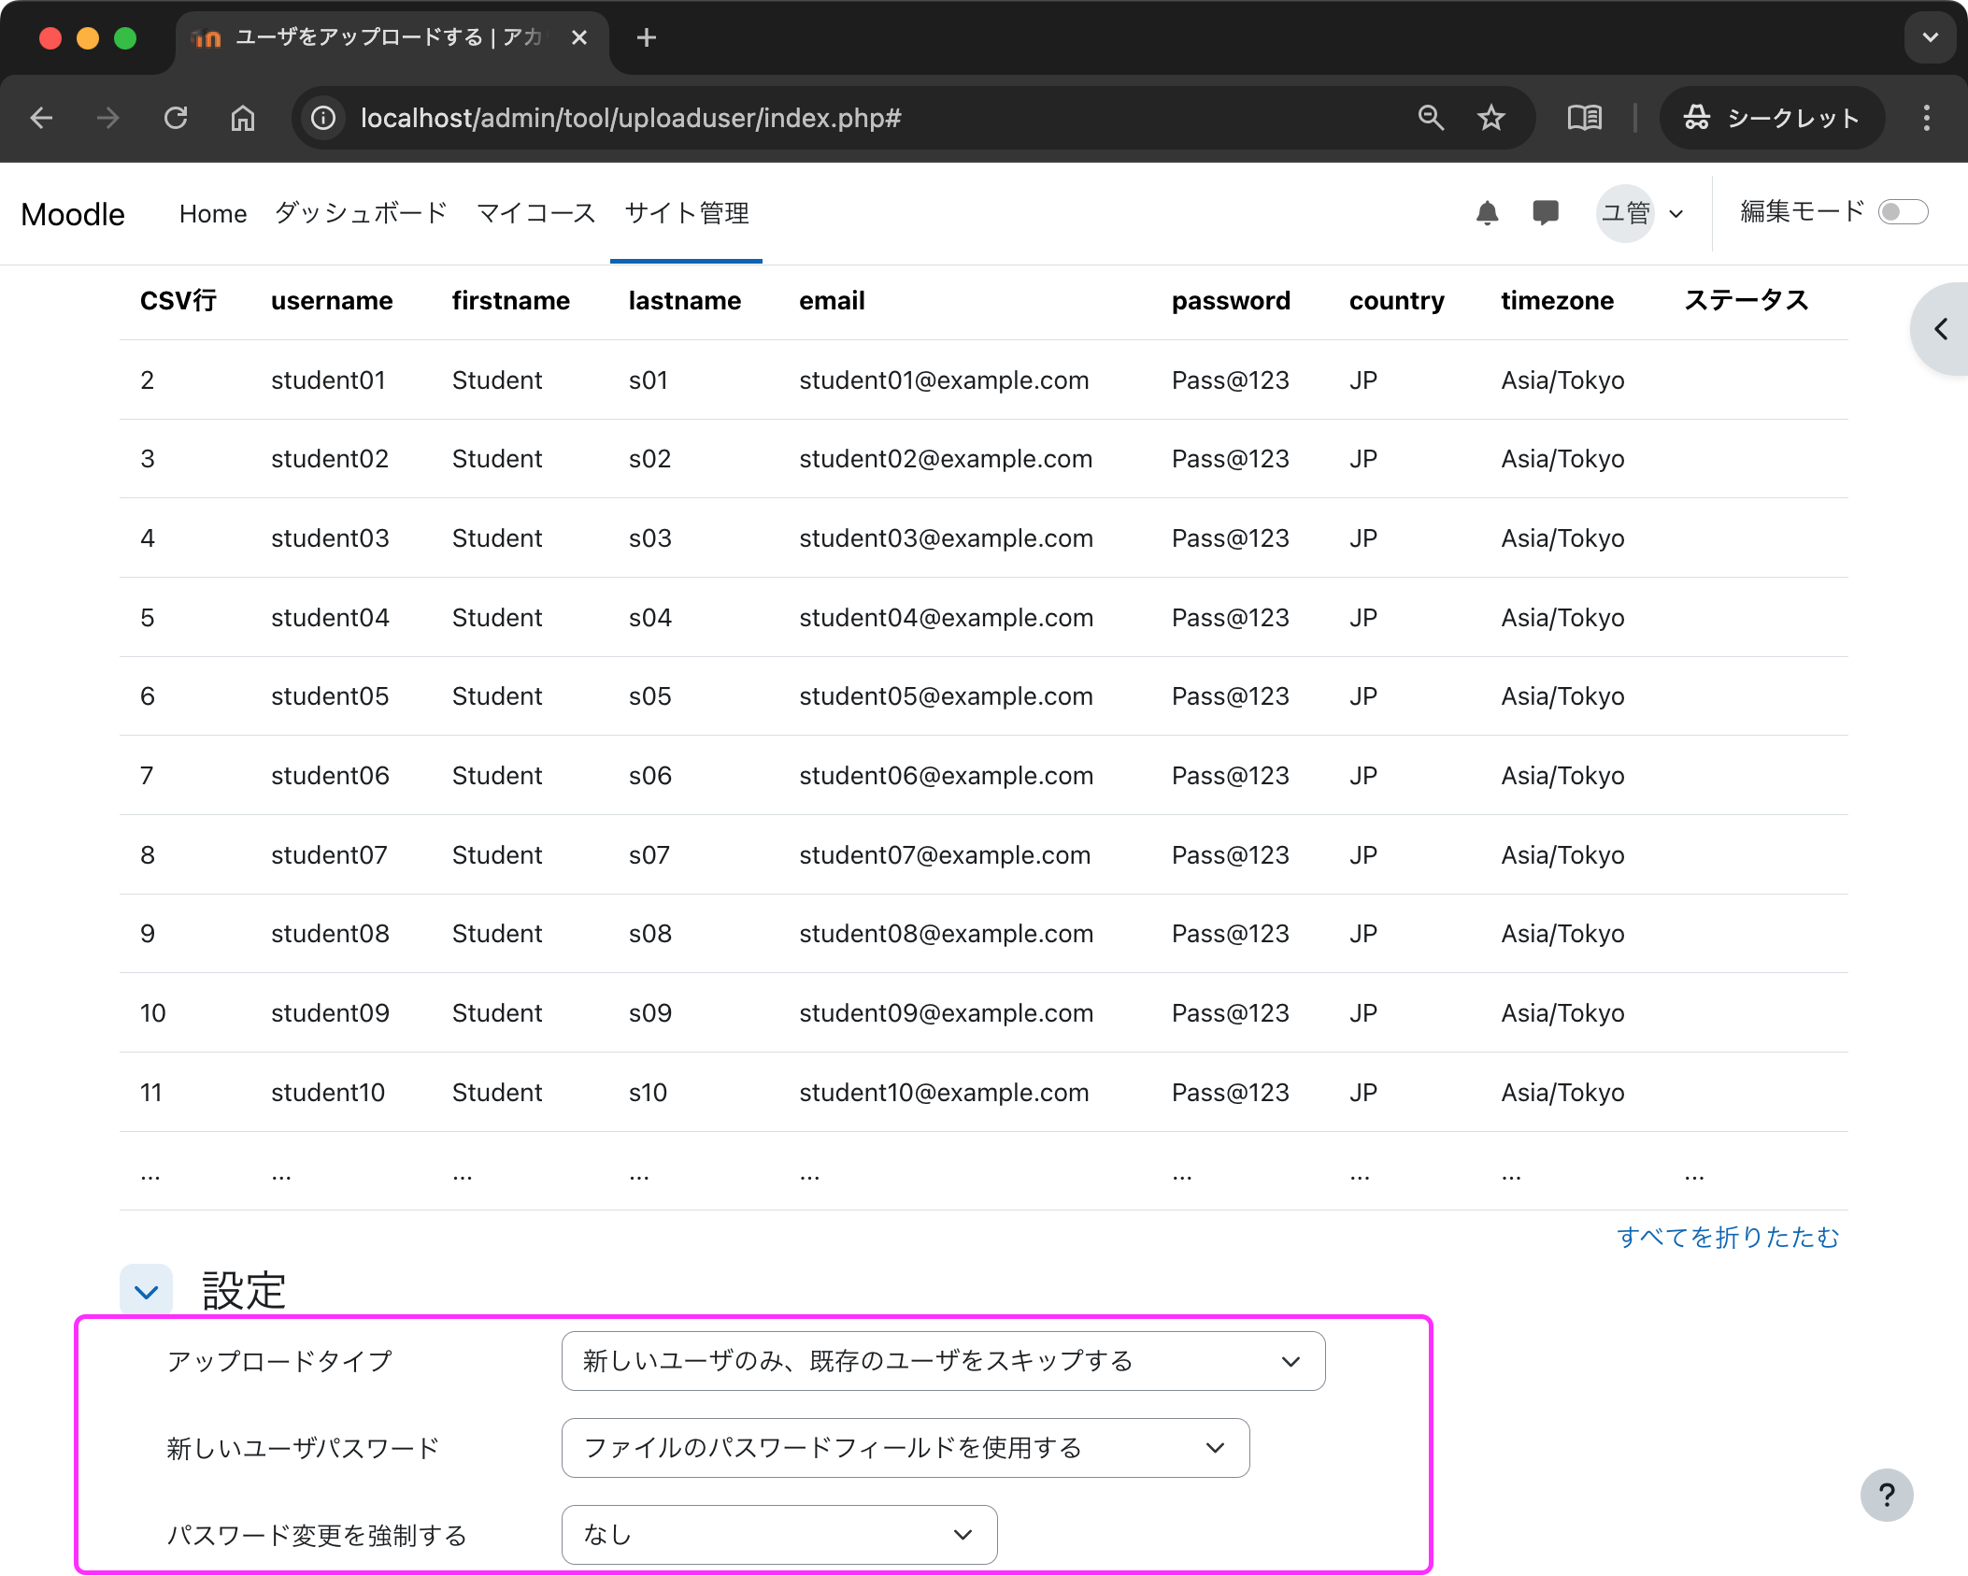Click the zoom magnifier icon in the address bar

(x=1431, y=118)
